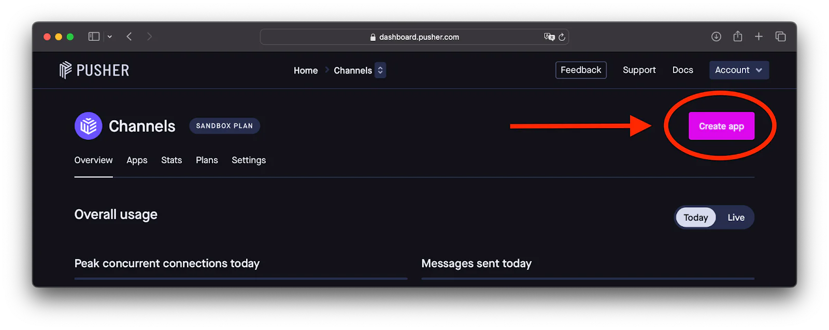Click the lock icon in address bar

coord(373,37)
